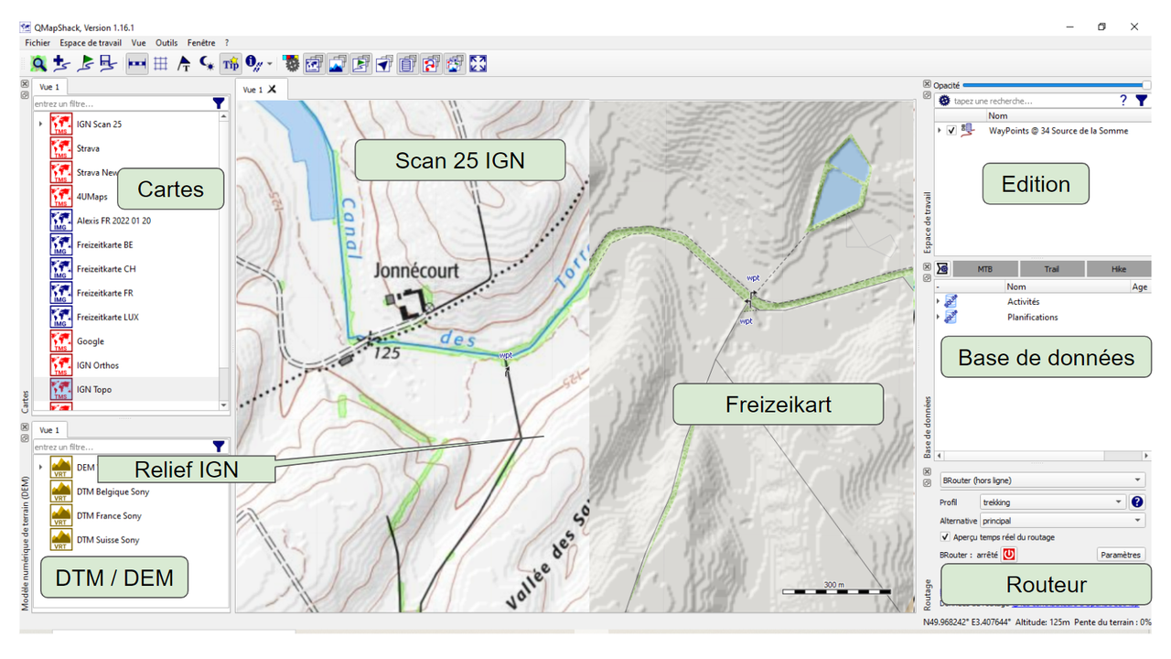The height and width of the screenshot is (659, 1171).
Task: Open the Profil trekking dropdown
Action: [x=1052, y=502]
